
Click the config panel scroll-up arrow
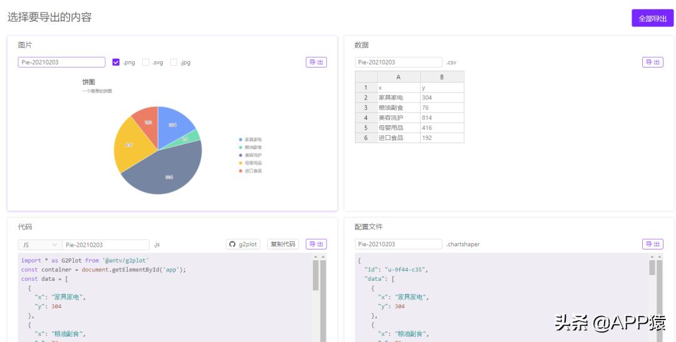point(652,257)
